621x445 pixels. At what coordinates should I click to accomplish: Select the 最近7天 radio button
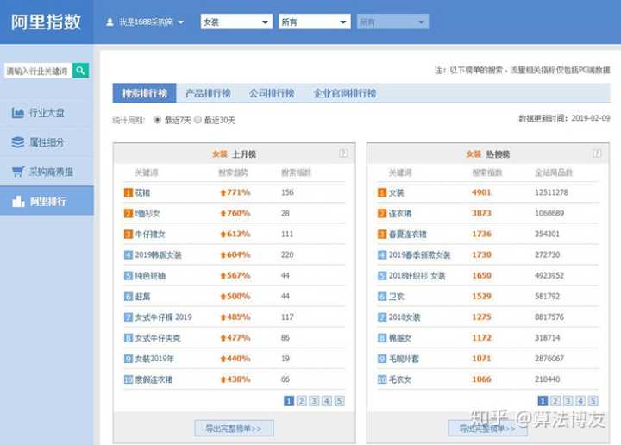157,120
